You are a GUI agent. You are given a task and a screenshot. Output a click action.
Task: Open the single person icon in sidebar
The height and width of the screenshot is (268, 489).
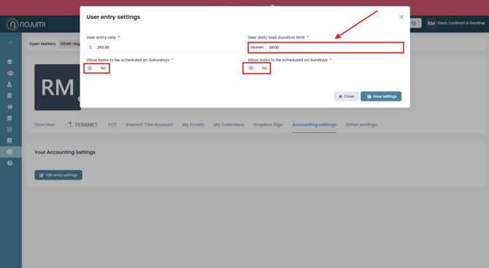point(9,84)
